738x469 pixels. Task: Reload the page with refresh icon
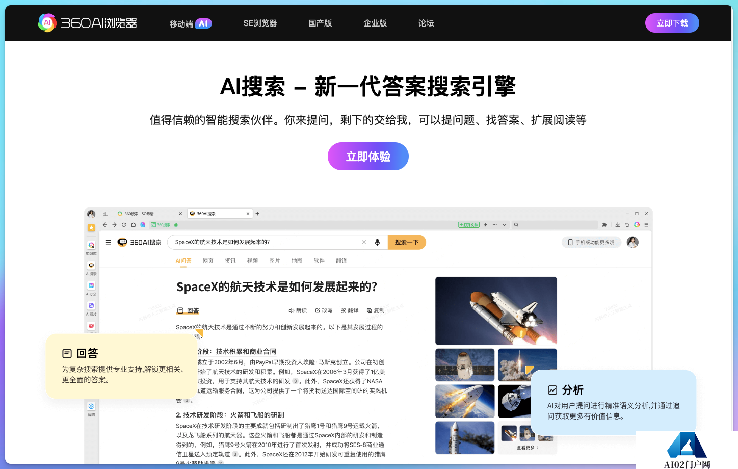click(124, 225)
